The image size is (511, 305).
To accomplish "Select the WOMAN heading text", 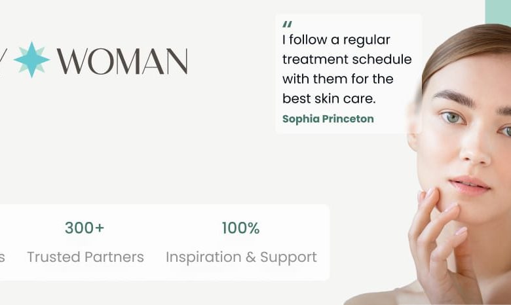I will [x=123, y=61].
